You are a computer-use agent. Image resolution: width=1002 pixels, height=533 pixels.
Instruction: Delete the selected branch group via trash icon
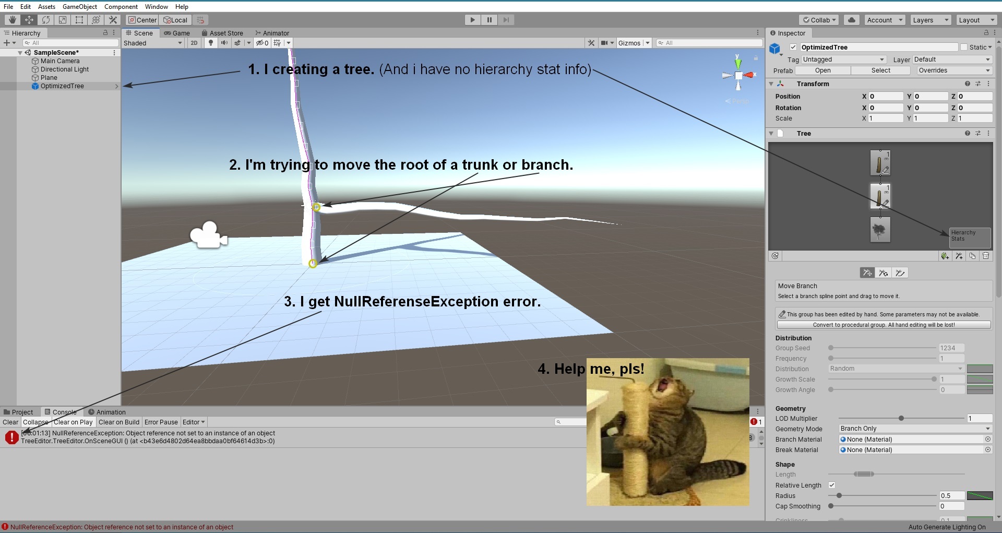(986, 256)
